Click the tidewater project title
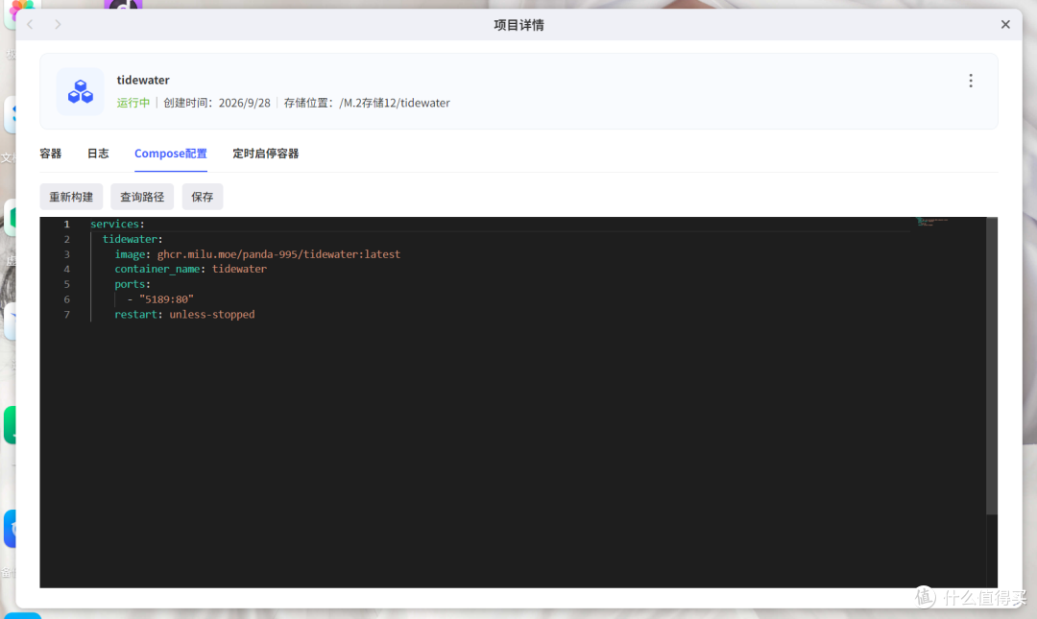 pyautogui.click(x=143, y=80)
